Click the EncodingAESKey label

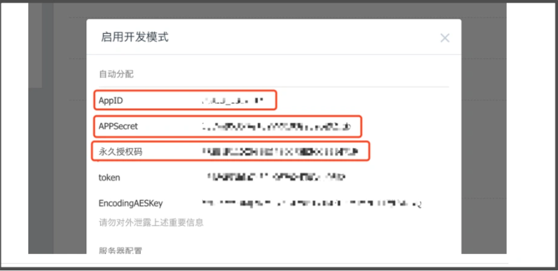130,203
